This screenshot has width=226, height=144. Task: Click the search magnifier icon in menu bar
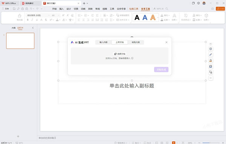[167, 9]
